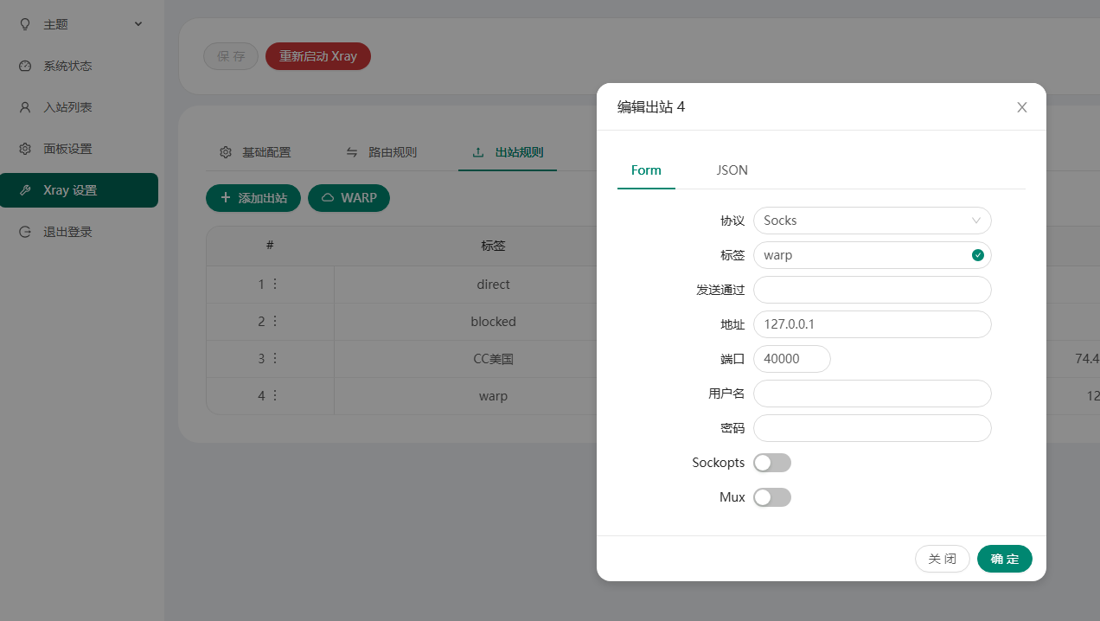Toggle the Mux switch
Image resolution: width=1100 pixels, height=621 pixels.
coord(772,497)
